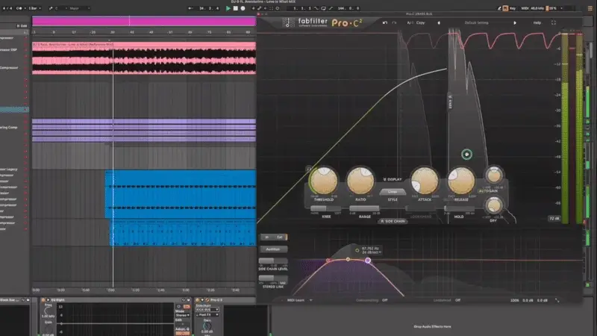597x336 pixels.
Task: Select the large blue audio clip
Action: point(181,194)
